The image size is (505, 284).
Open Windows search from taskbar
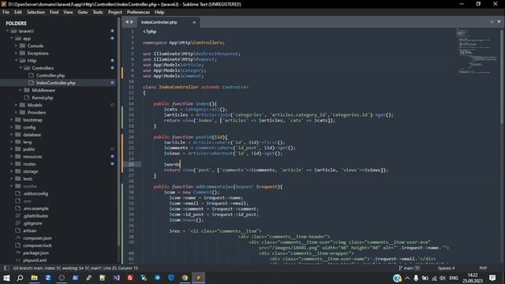click(20, 278)
